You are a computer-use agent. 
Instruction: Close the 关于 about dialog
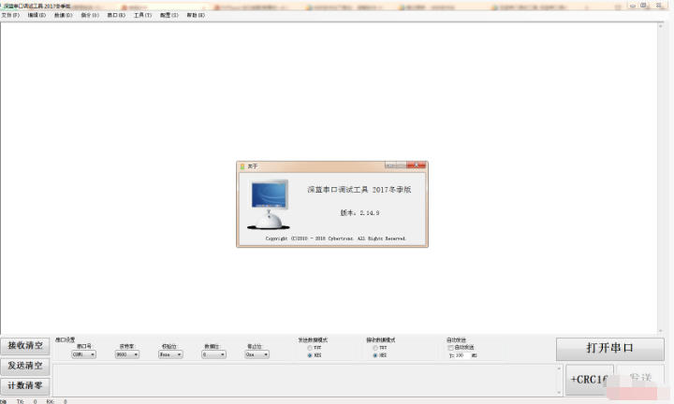coord(416,166)
